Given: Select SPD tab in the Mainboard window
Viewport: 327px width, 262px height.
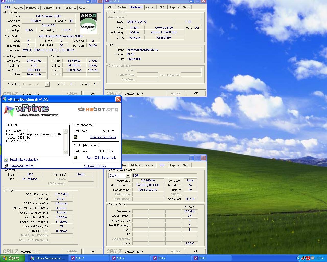Looking at the screenshot, I should [x=162, y=7].
